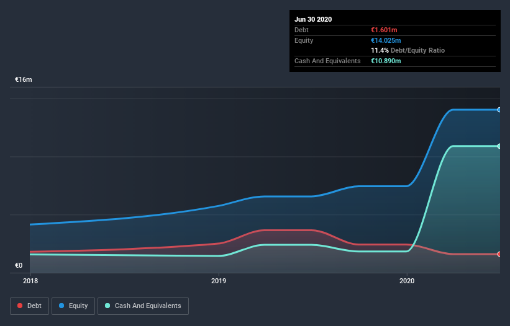Image resolution: width=510 pixels, height=326 pixels.
Task: Click the Cash line endpoint marker
Action: pyautogui.click(x=499, y=146)
